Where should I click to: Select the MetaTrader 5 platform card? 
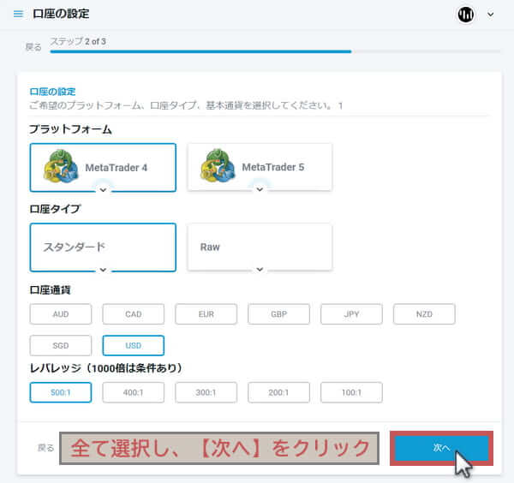click(260, 167)
